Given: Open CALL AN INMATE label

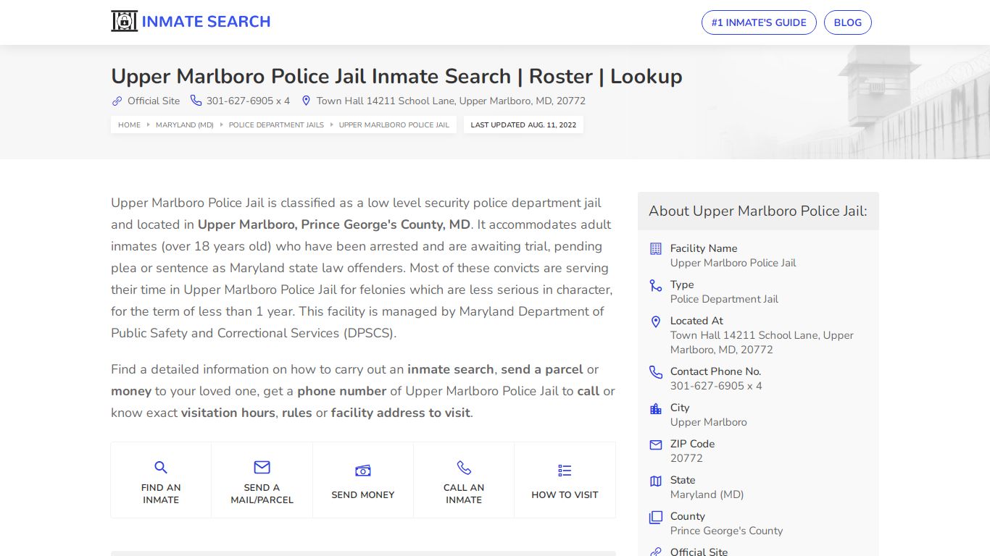Looking at the screenshot, I should 464,494.
